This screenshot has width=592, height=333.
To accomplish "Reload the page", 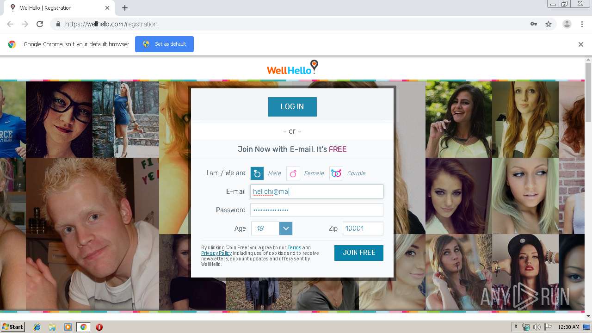I will 40,24.
